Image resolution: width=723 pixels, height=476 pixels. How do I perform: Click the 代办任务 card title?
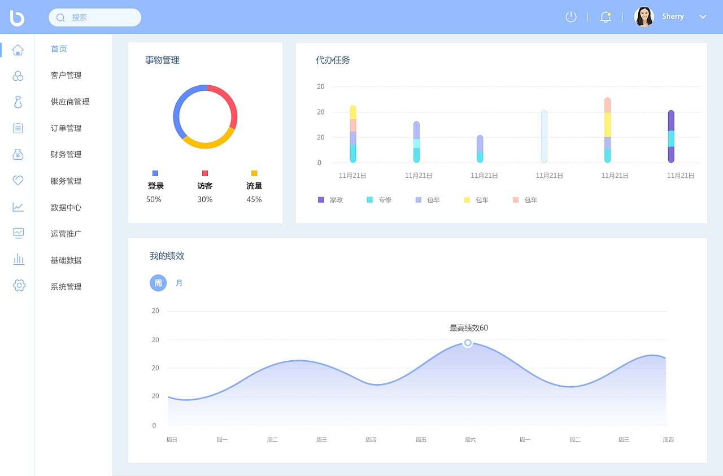coord(333,60)
